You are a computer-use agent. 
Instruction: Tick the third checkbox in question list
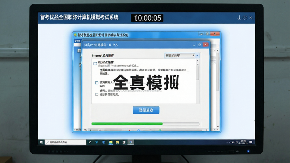(x=97, y=95)
